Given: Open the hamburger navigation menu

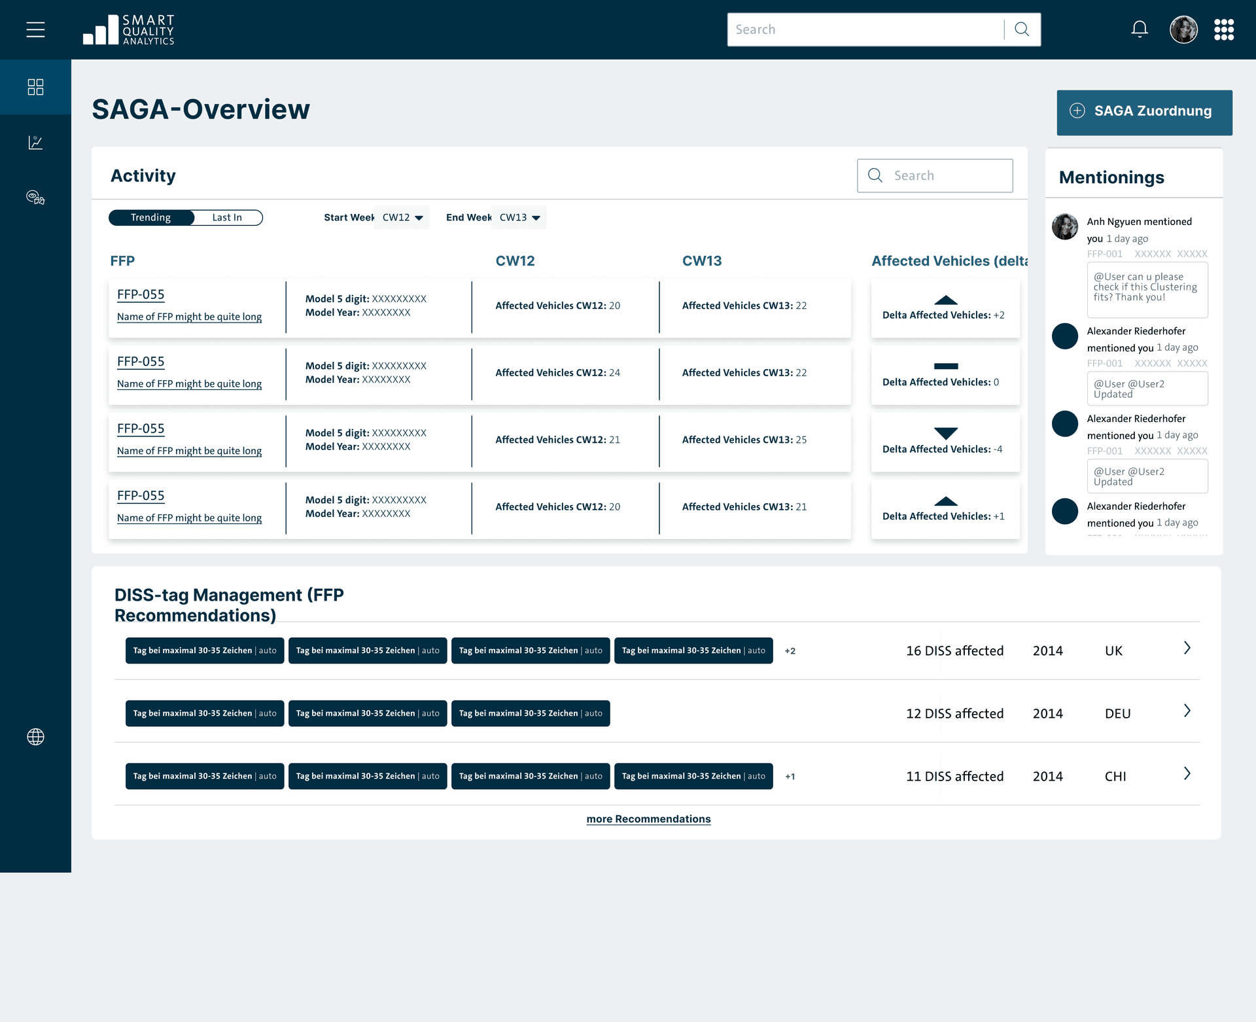Looking at the screenshot, I should [35, 29].
